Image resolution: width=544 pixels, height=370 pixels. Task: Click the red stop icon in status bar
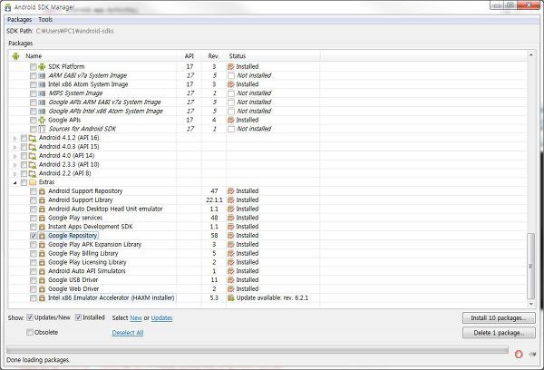tap(519, 354)
